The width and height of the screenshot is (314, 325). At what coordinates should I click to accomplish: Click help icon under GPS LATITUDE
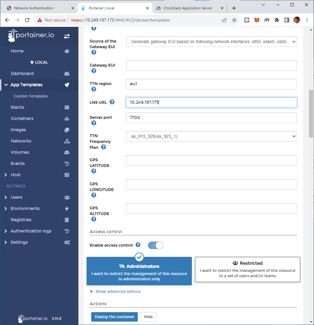tap(94, 171)
